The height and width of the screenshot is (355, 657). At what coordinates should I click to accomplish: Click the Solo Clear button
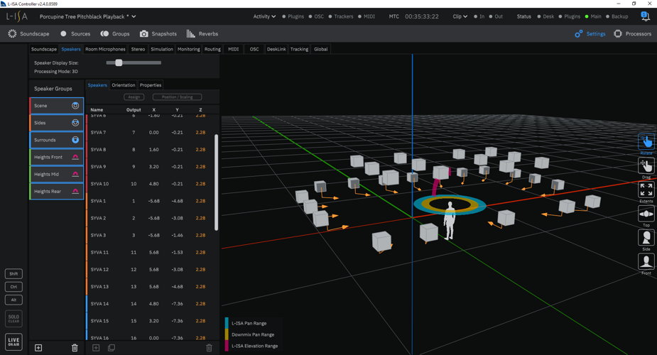(x=13, y=319)
